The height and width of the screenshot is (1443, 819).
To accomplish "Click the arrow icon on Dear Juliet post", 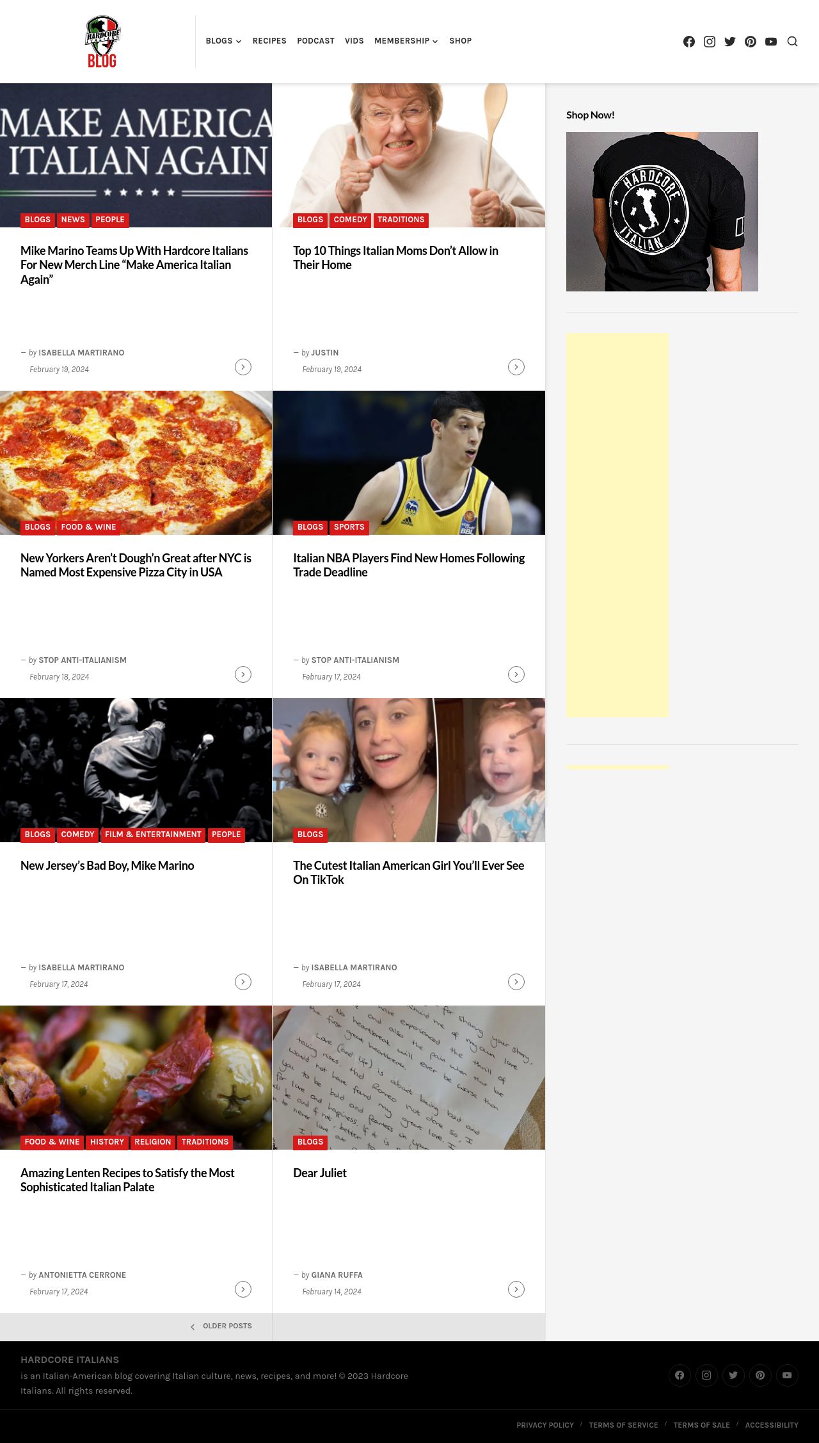I will tap(516, 1289).
